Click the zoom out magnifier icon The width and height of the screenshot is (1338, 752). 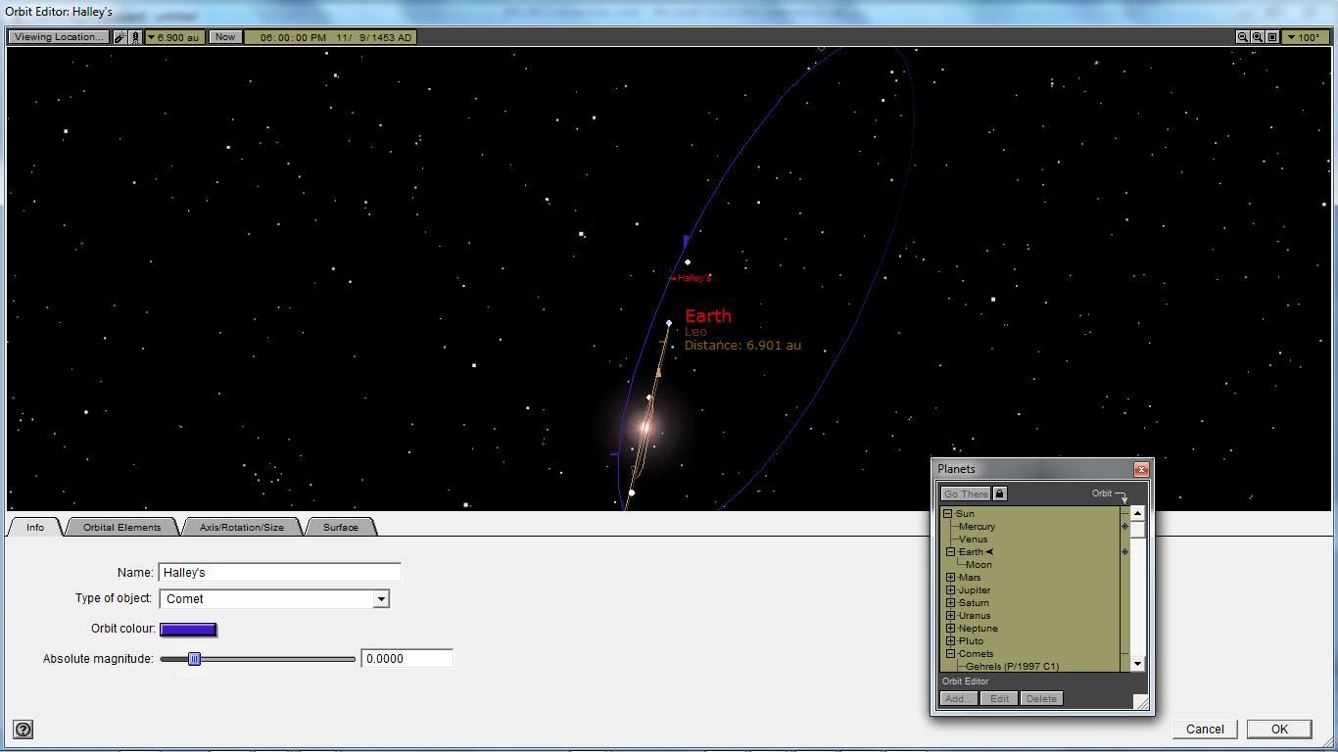(x=1243, y=37)
